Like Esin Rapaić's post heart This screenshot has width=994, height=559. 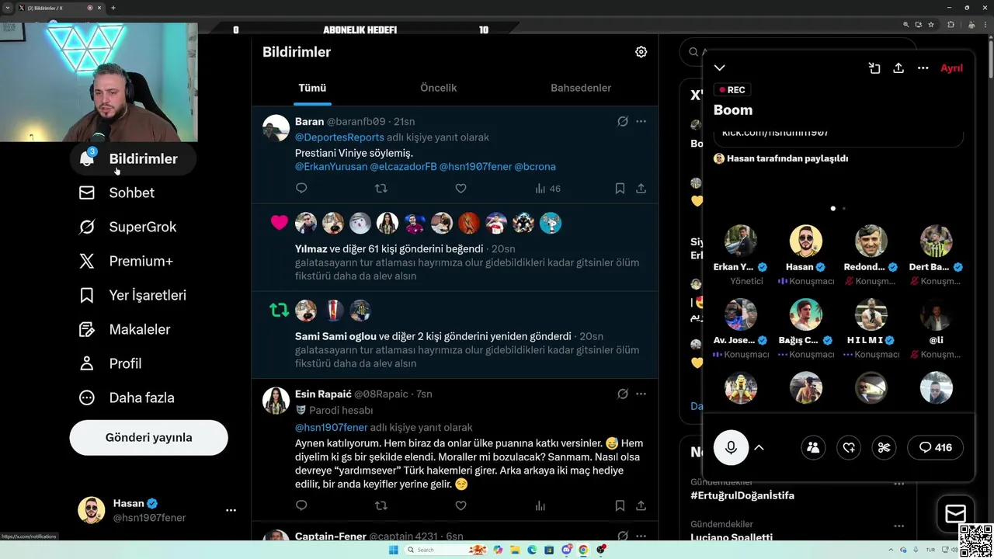[461, 505]
